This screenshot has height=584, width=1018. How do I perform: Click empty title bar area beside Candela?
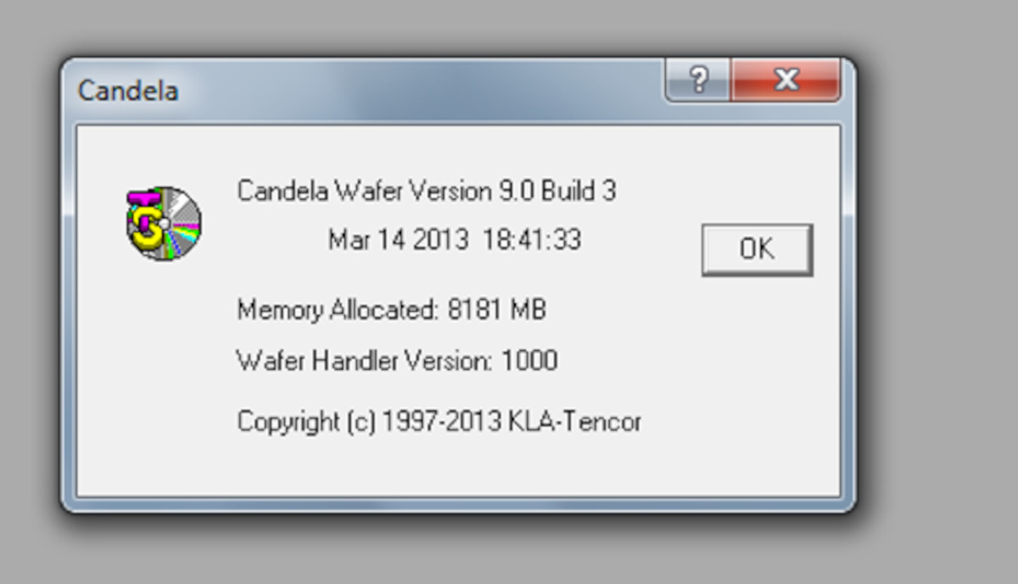click(424, 90)
